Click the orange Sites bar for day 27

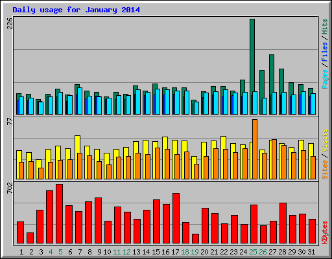pyautogui.click(x=274, y=159)
